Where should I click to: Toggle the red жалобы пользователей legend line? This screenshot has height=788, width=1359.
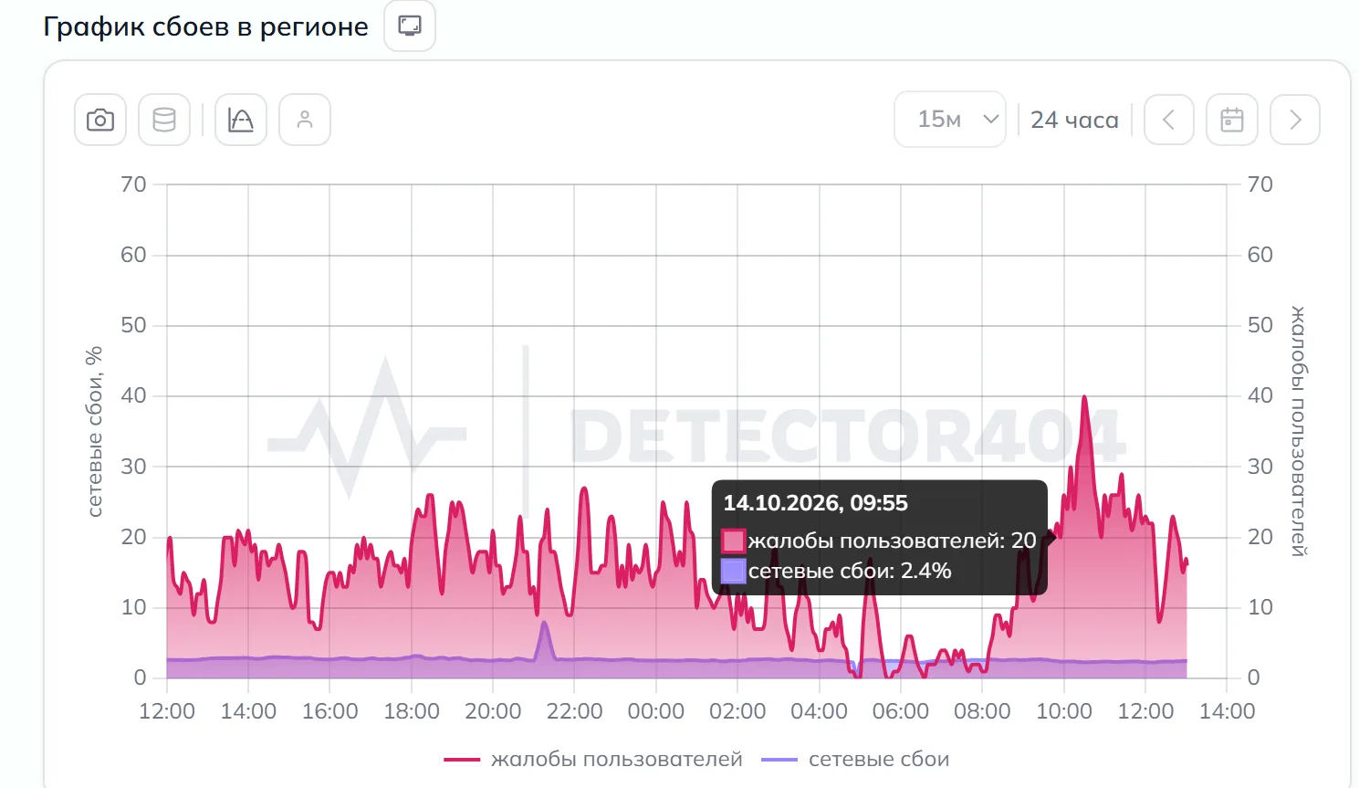(x=462, y=760)
